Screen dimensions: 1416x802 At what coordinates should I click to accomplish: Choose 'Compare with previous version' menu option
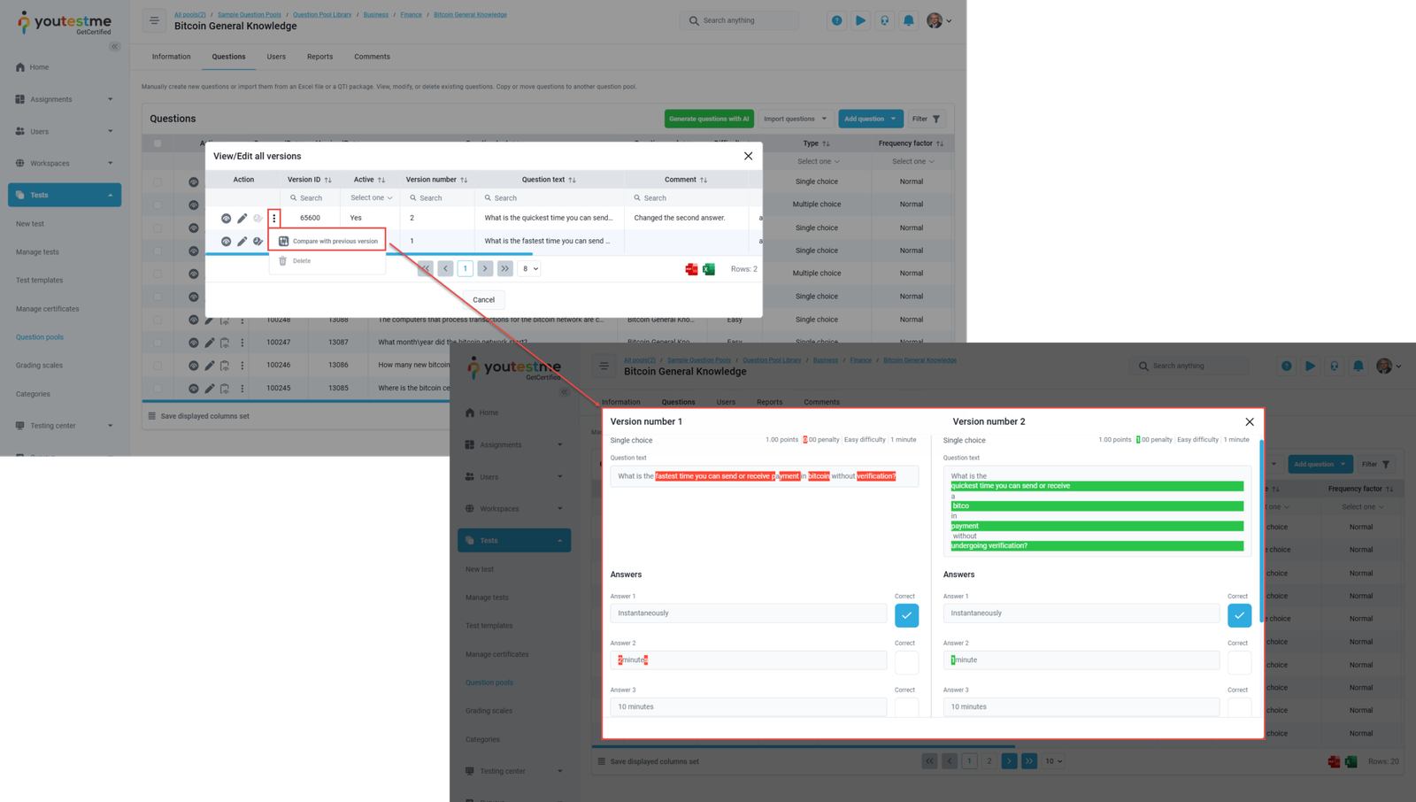click(x=335, y=241)
